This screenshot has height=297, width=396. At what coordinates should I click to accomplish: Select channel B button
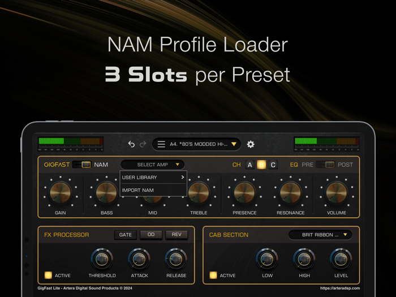point(261,165)
